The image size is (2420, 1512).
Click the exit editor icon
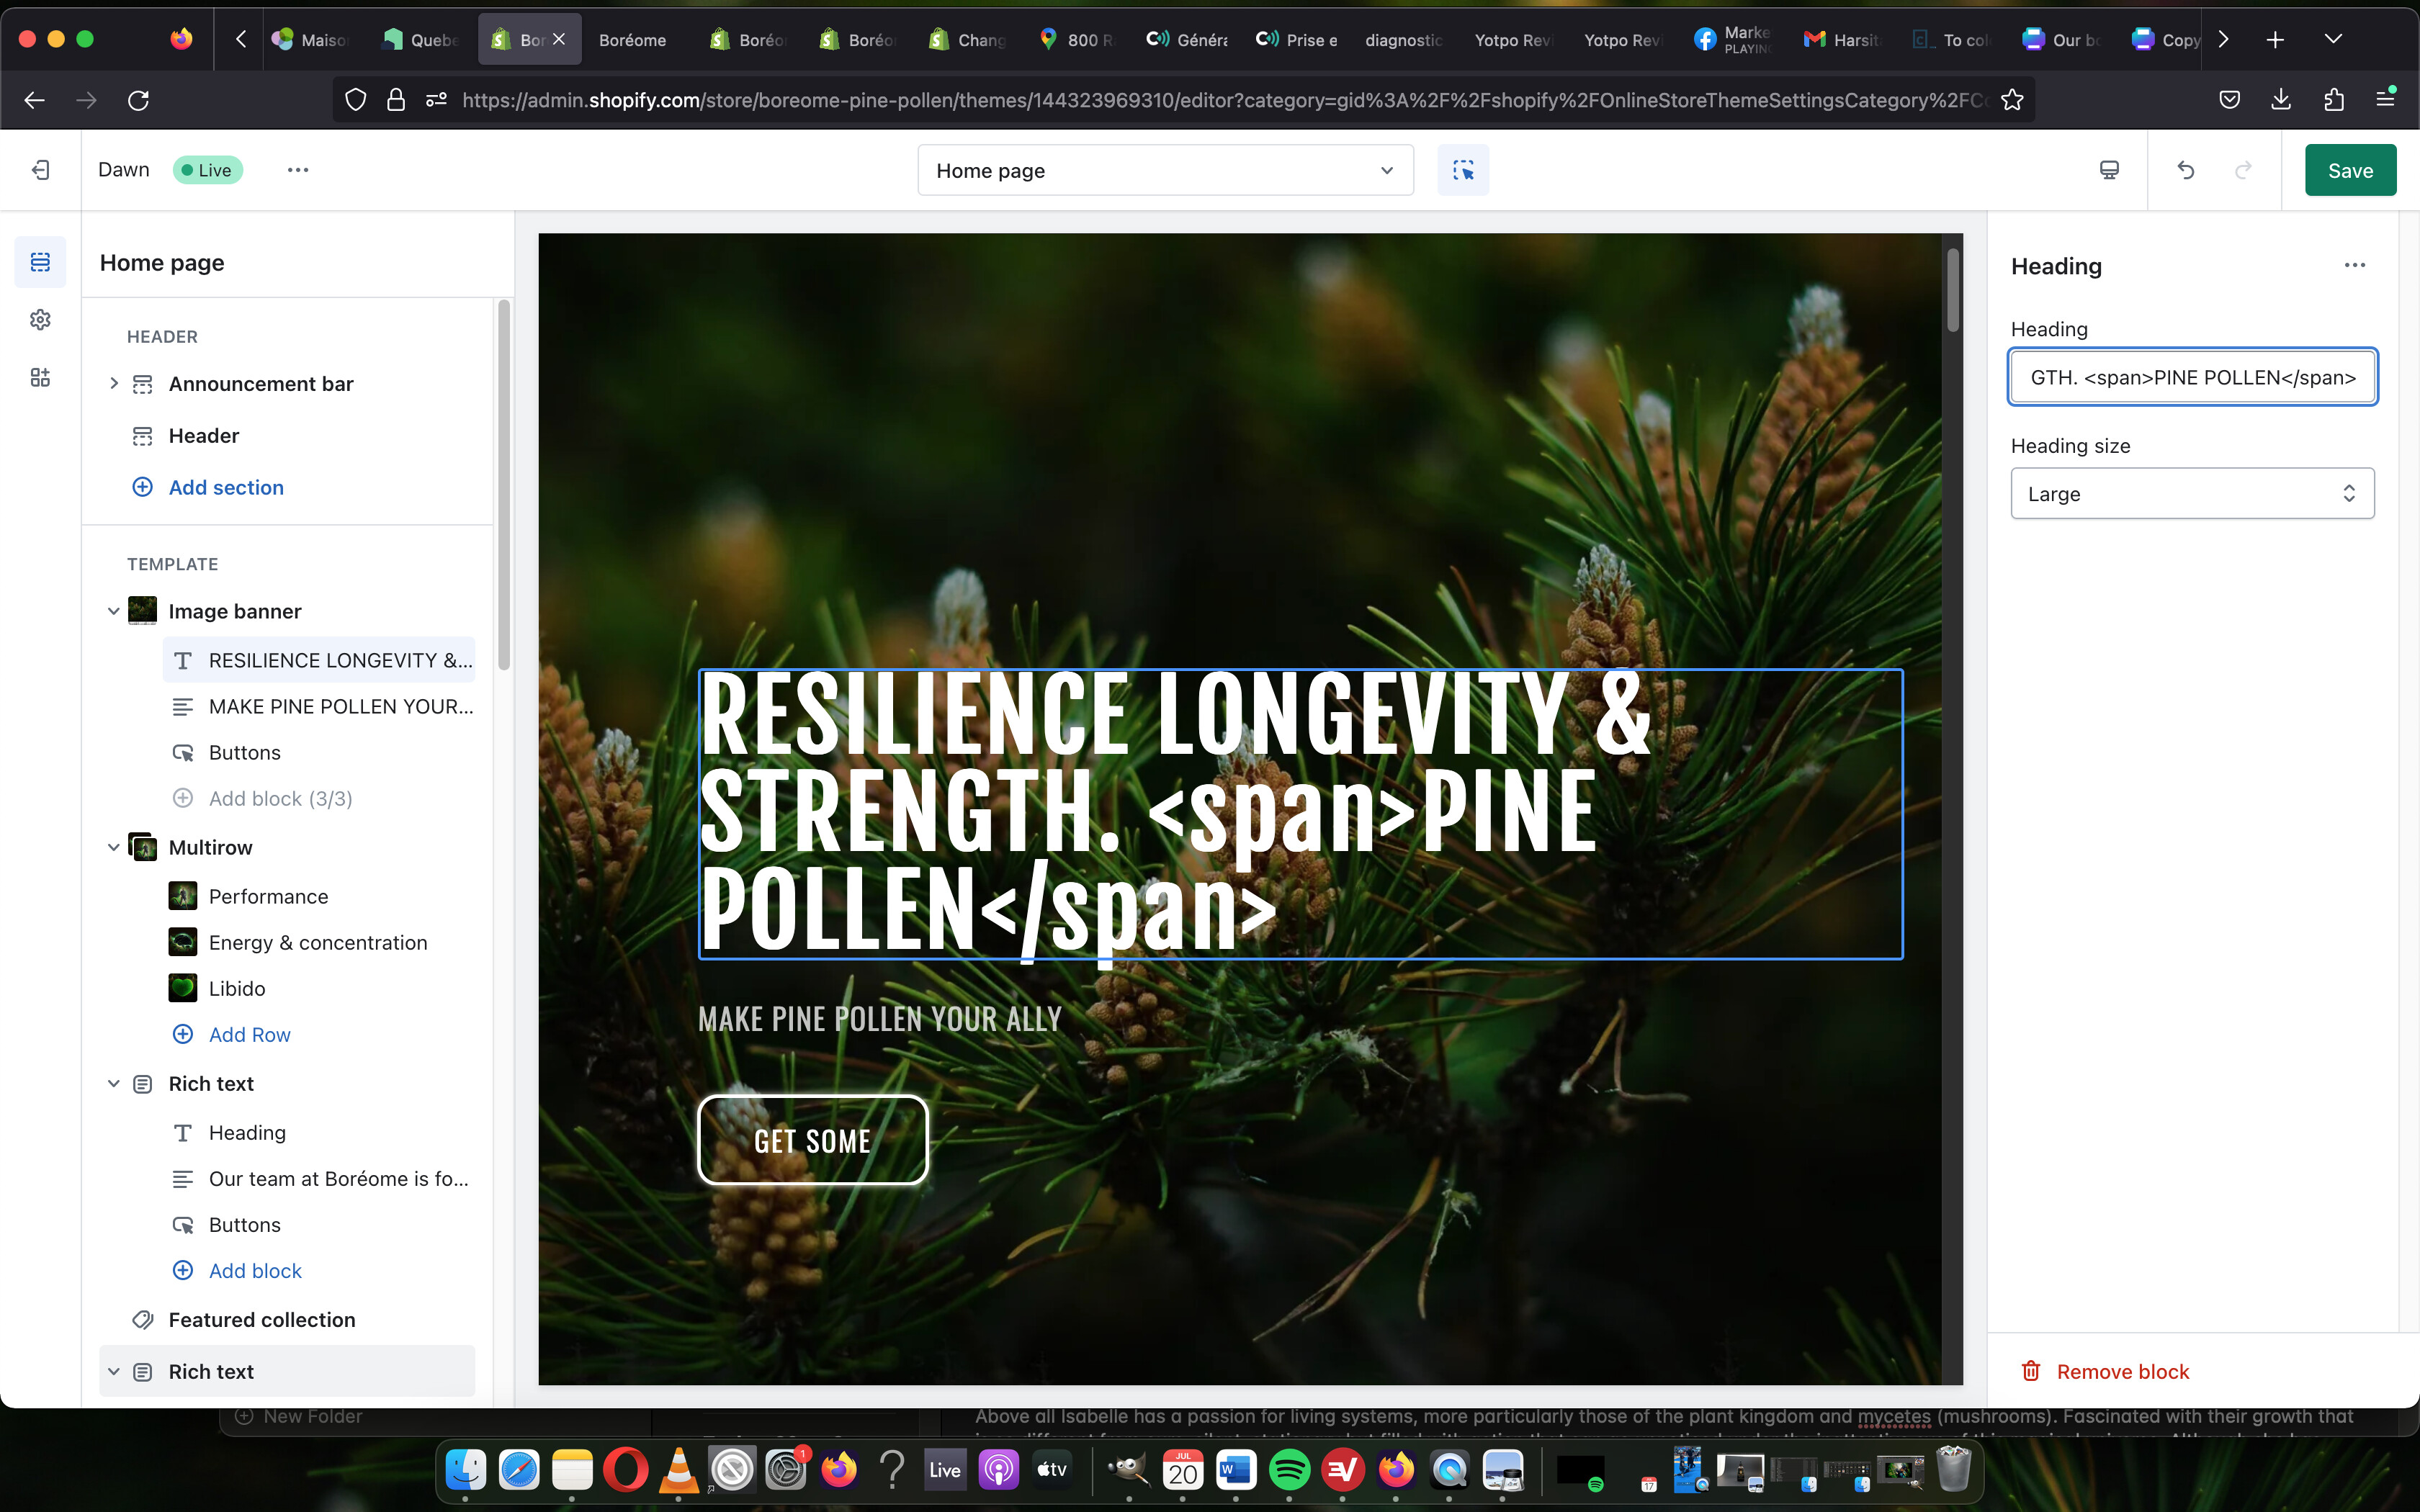[40, 170]
